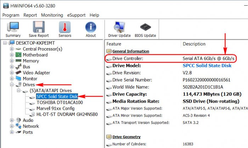This screenshot has height=148, width=248.
Task: Select the Motherboard tree label
Action: click(35, 55)
